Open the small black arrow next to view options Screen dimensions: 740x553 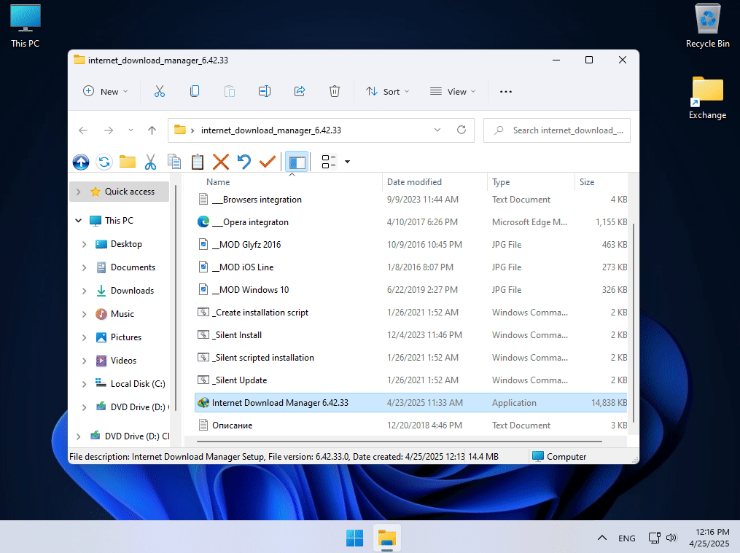(347, 162)
